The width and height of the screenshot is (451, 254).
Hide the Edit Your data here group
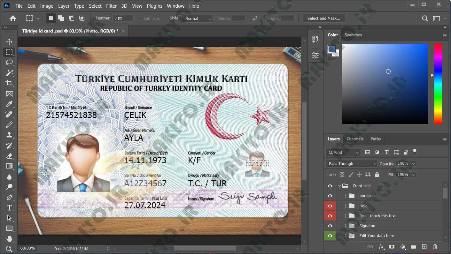click(x=330, y=236)
